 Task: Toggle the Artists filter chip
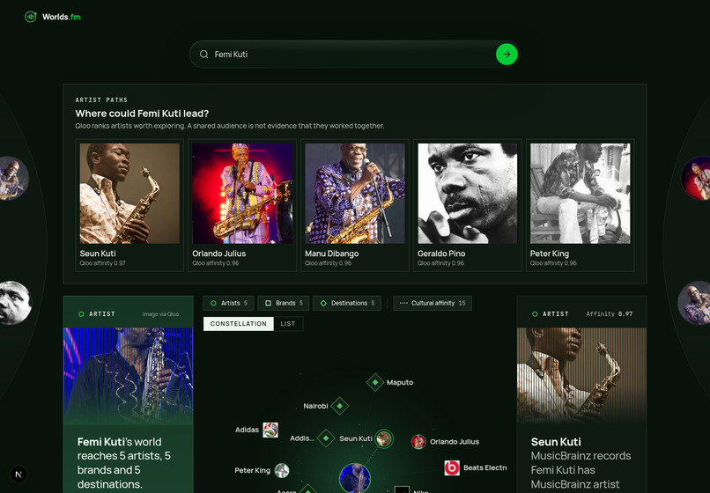(229, 304)
